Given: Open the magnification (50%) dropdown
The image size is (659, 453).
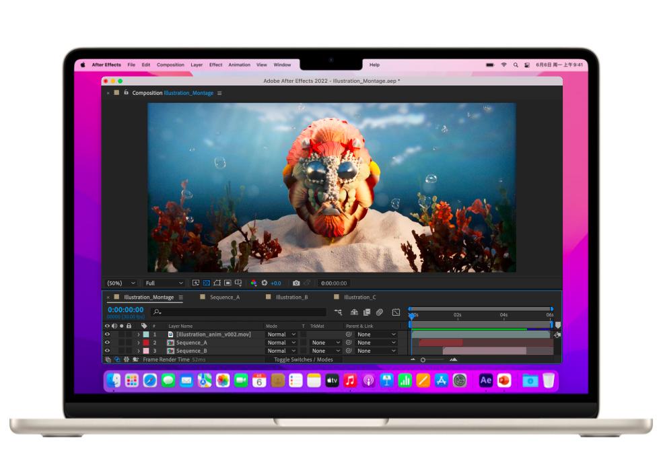Looking at the screenshot, I should [x=120, y=283].
